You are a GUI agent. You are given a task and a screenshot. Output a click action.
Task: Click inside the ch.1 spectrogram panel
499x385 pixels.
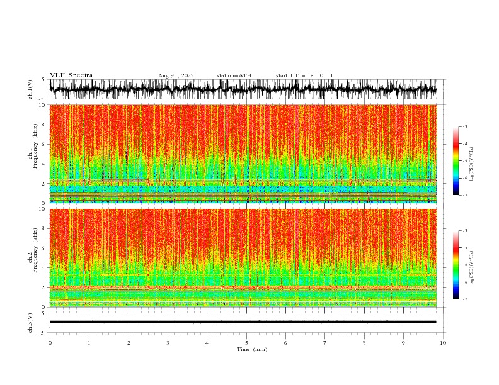[x=243, y=153]
